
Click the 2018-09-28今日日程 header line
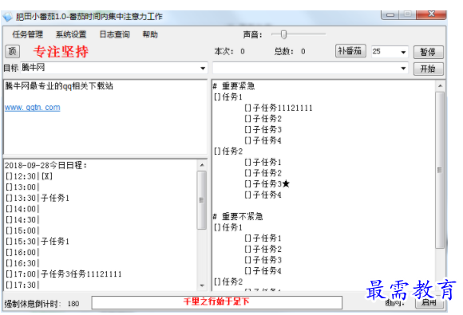[x=46, y=165]
